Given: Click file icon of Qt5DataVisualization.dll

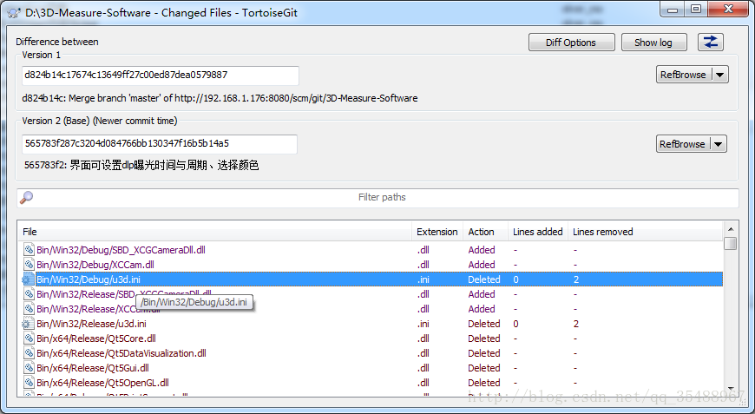Looking at the screenshot, I should (29, 353).
